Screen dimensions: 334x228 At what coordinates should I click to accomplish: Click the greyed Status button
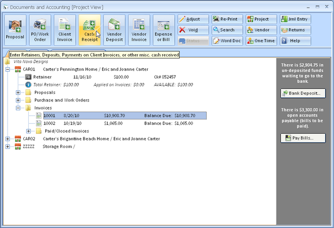pos(193,41)
